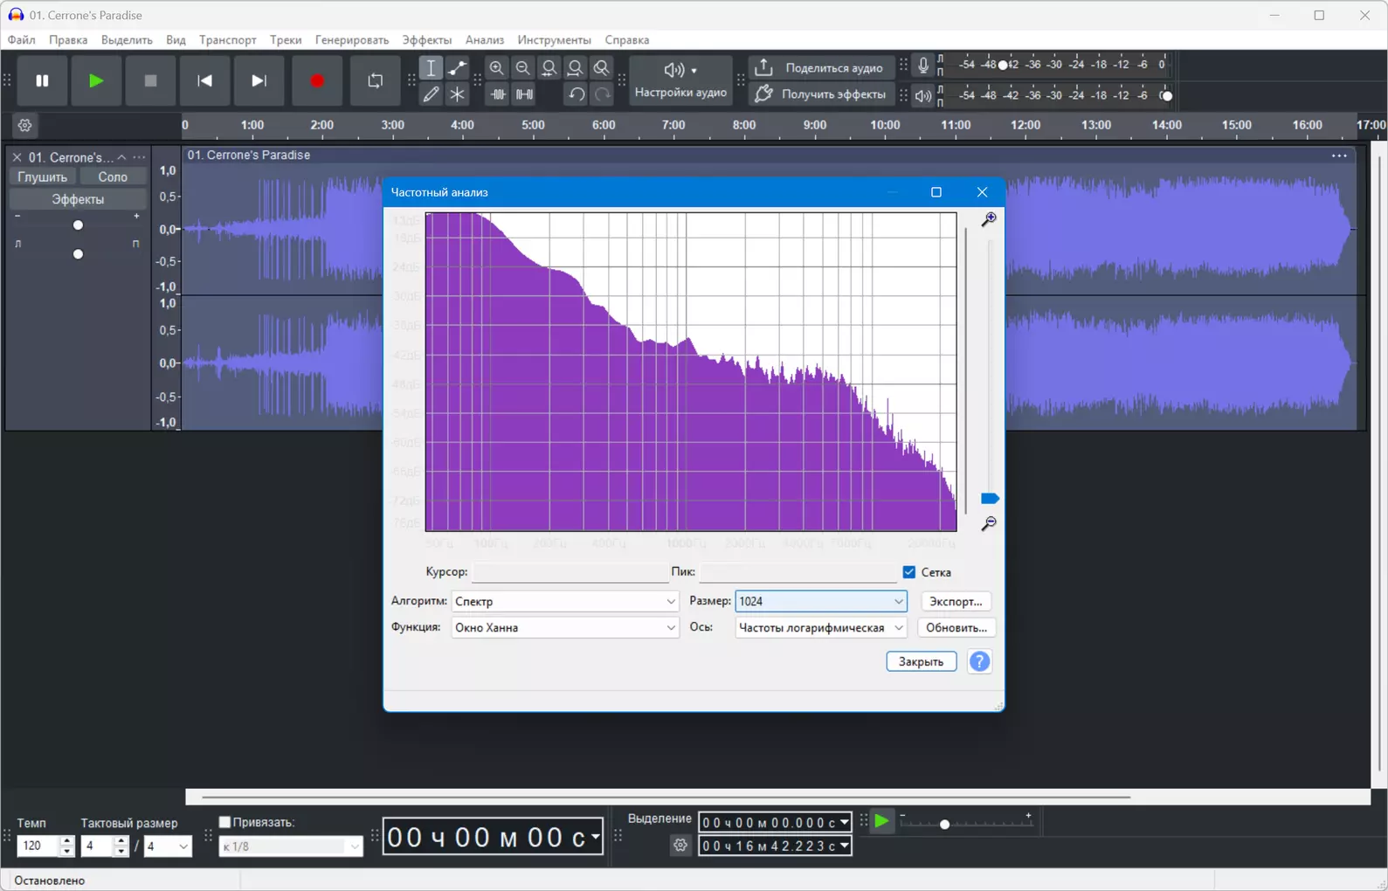Open Ось dropdown Частоты логарифмическая
This screenshot has width=1388, height=891.
tap(821, 627)
